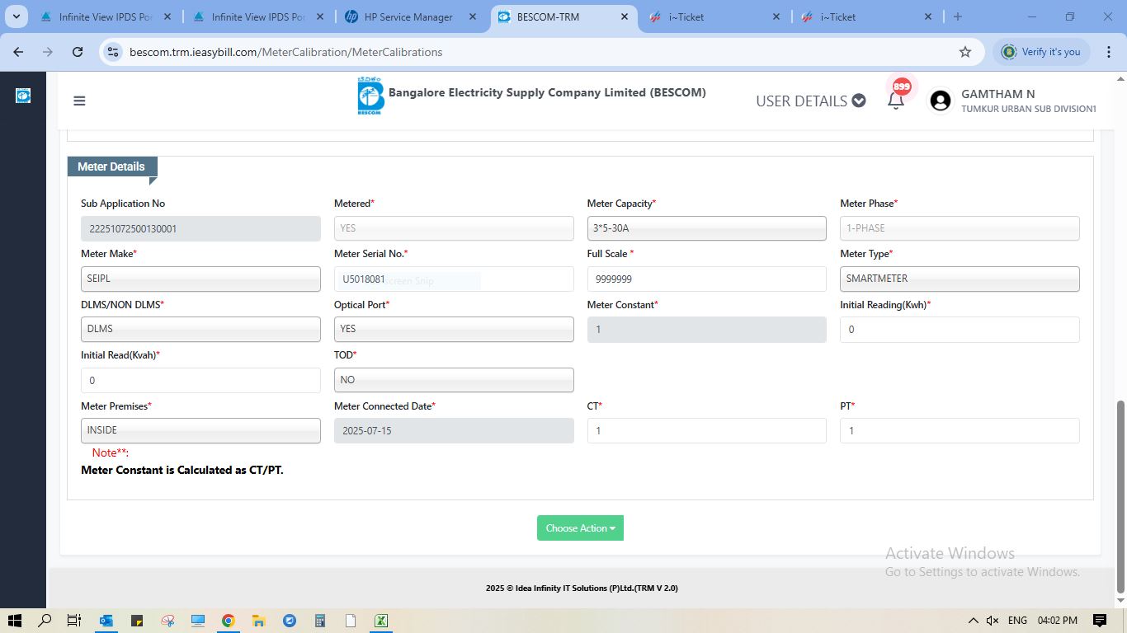The image size is (1127, 633).
Task: Click the user profile avatar icon
Action: (x=940, y=101)
